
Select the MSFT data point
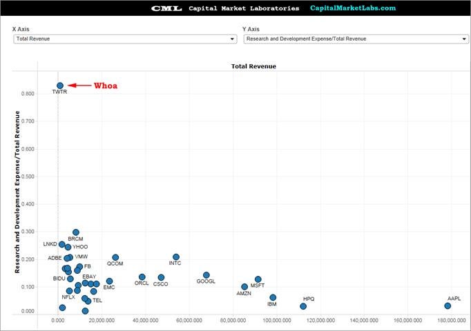click(x=258, y=279)
